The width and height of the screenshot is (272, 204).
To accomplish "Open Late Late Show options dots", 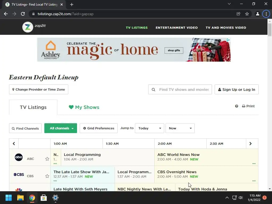I will [x=55, y=181].
